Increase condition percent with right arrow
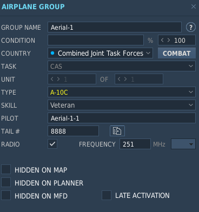The image size is (199, 212). point(169,40)
